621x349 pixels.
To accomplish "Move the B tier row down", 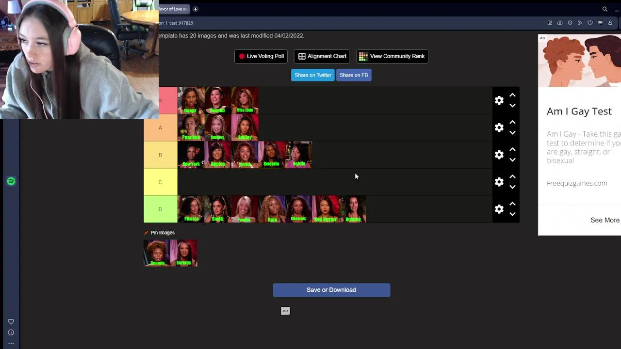I will point(512,160).
